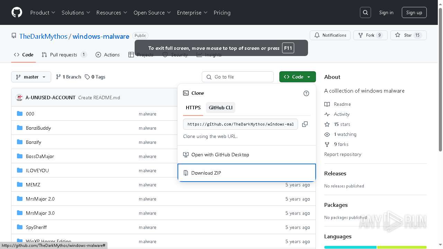Image resolution: width=443 pixels, height=249 pixels.
Task: Select the GitHub CLI clone tab
Action: point(220,108)
